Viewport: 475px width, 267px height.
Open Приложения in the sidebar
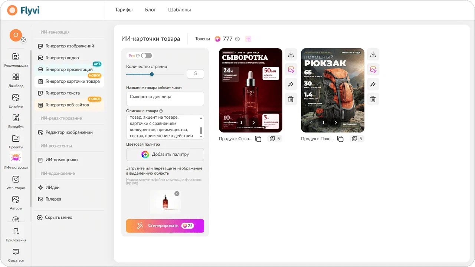[16, 235]
